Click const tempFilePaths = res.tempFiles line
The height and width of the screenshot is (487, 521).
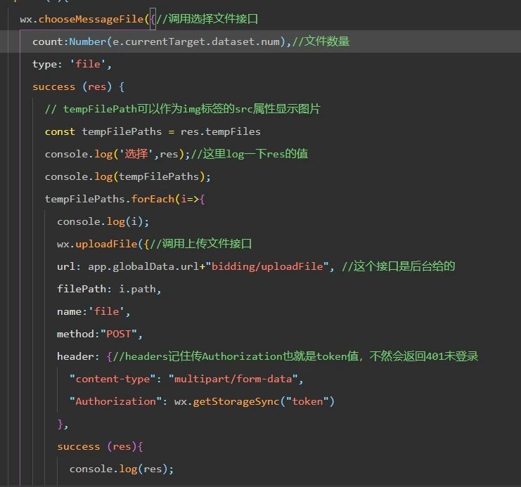(x=153, y=131)
